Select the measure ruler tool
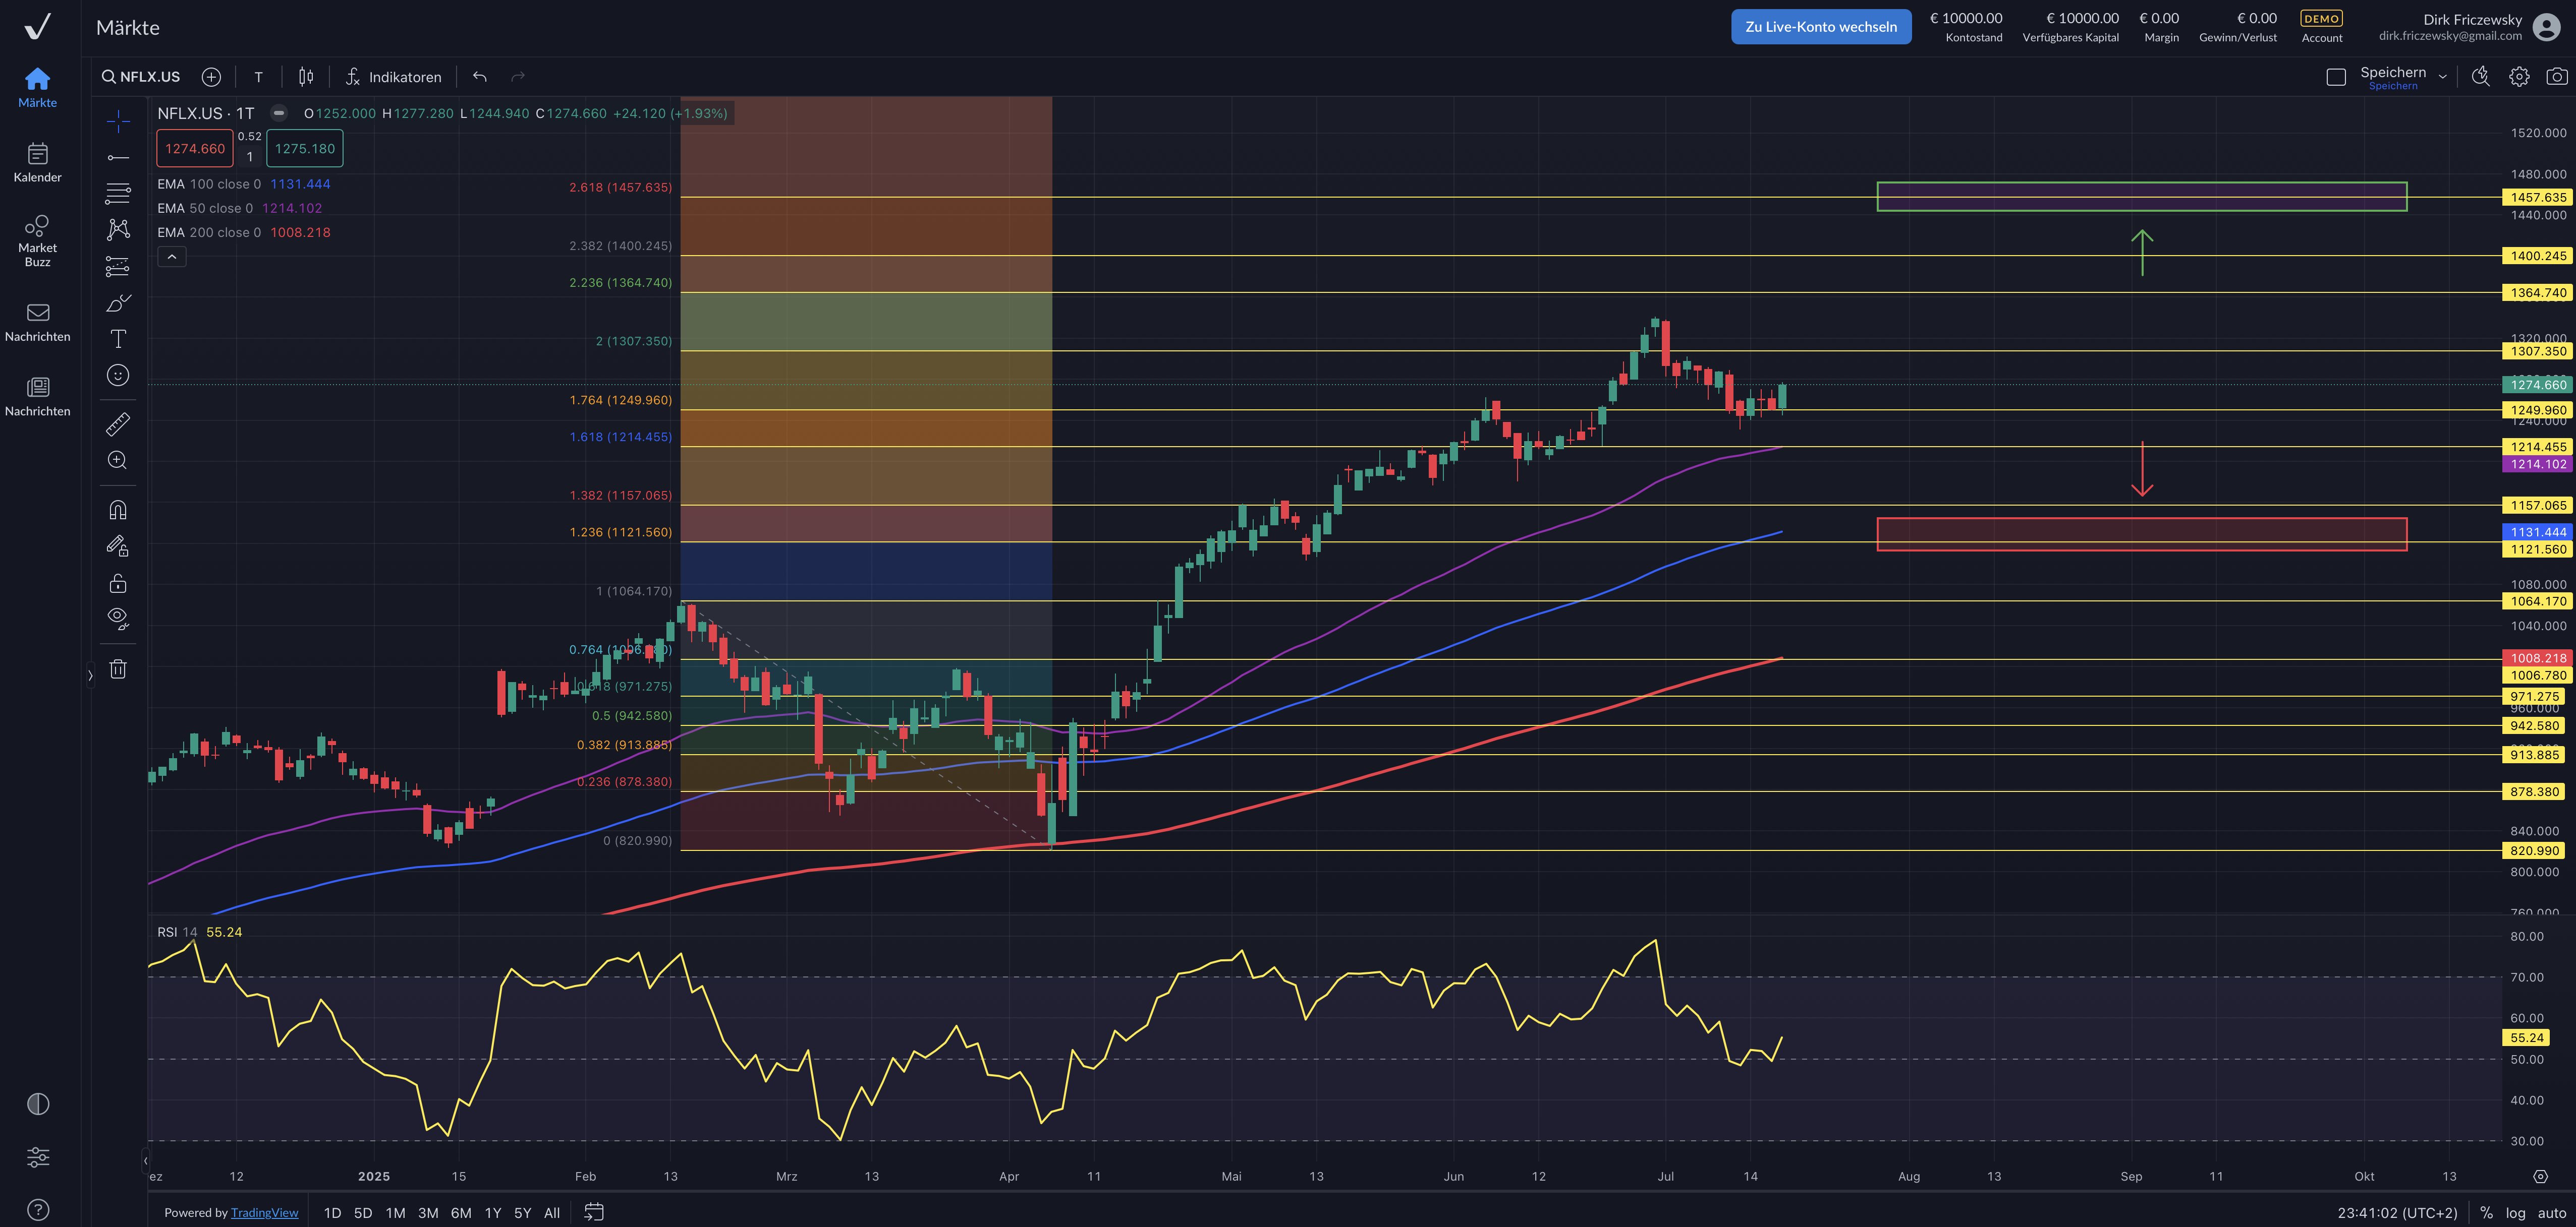 (x=118, y=423)
